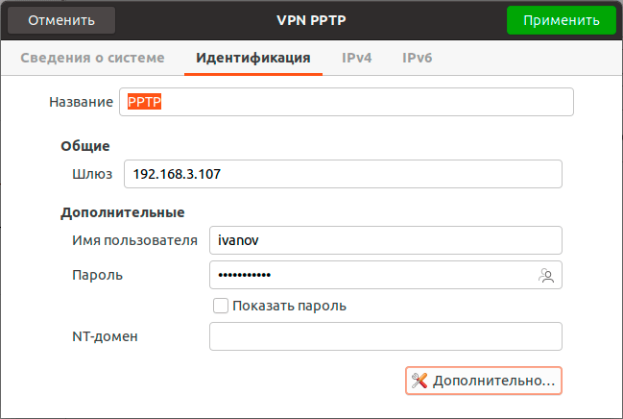Click the Название label
Screen dimensions: 623x419
pos(81,102)
